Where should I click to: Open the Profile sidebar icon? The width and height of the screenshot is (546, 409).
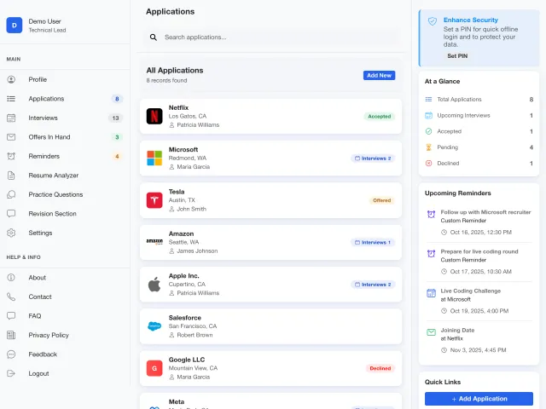[11, 79]
